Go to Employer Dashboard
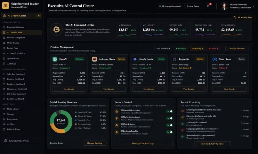 click(x=16, y=84)
